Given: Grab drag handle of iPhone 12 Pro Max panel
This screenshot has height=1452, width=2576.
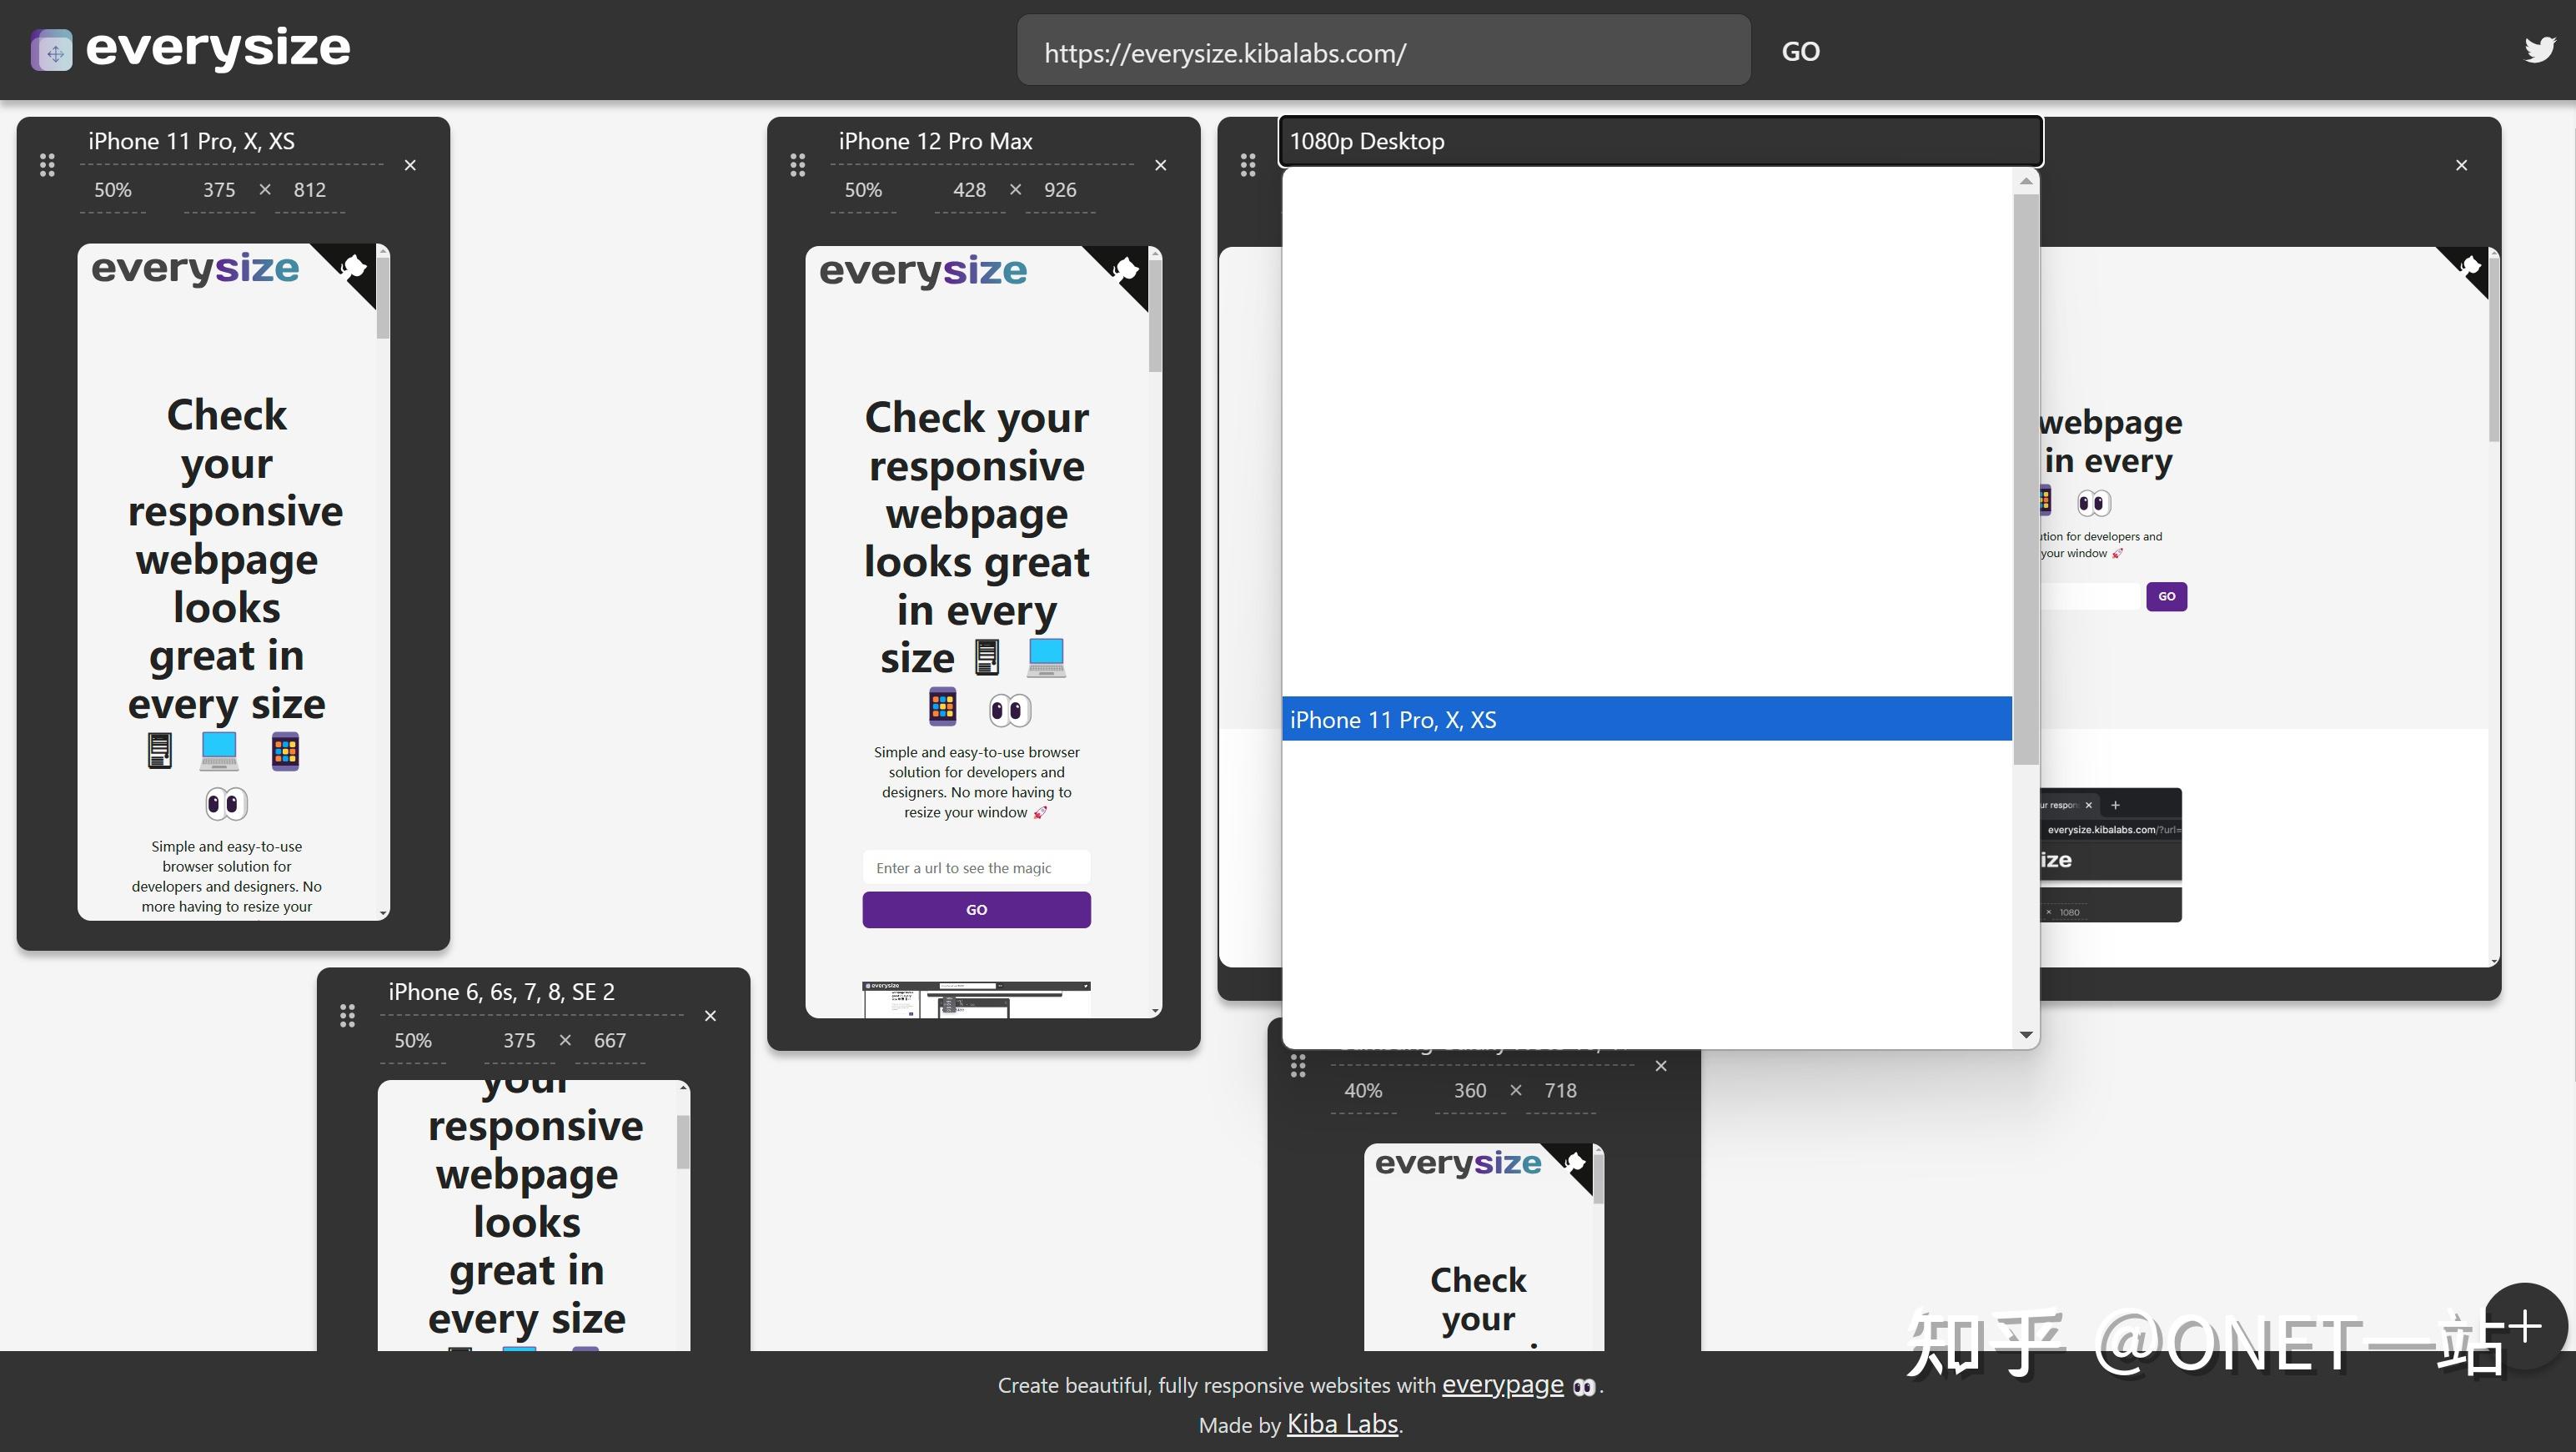Looking at the screenshot, I should pos(797,165).
